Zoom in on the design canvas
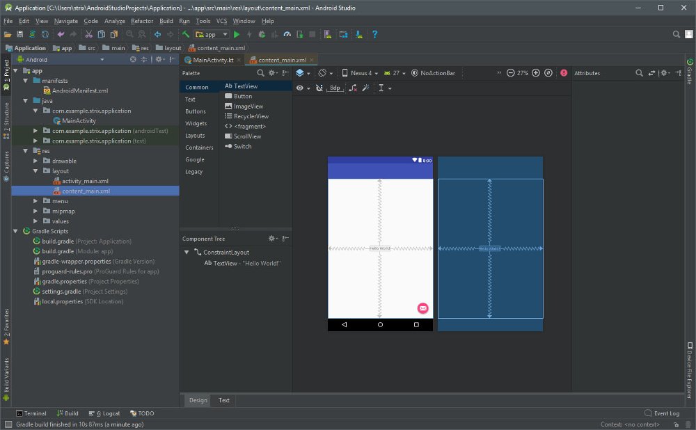696x430 pixels. pyautogui.click(x=536, y=73)
